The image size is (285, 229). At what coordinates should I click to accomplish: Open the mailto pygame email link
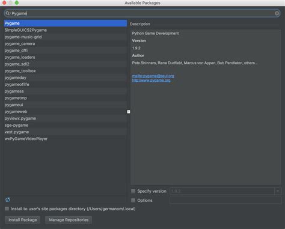coord(153,76)
